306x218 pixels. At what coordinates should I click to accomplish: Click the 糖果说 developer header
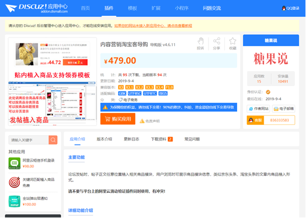tap(271, 40)
